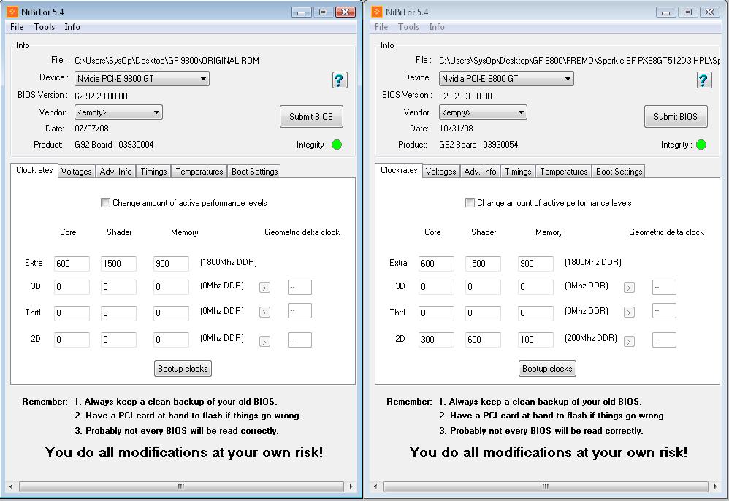Switch to Adv. Info tab in right window
This screenshot has width=729, height=501.
click(480, 172)
